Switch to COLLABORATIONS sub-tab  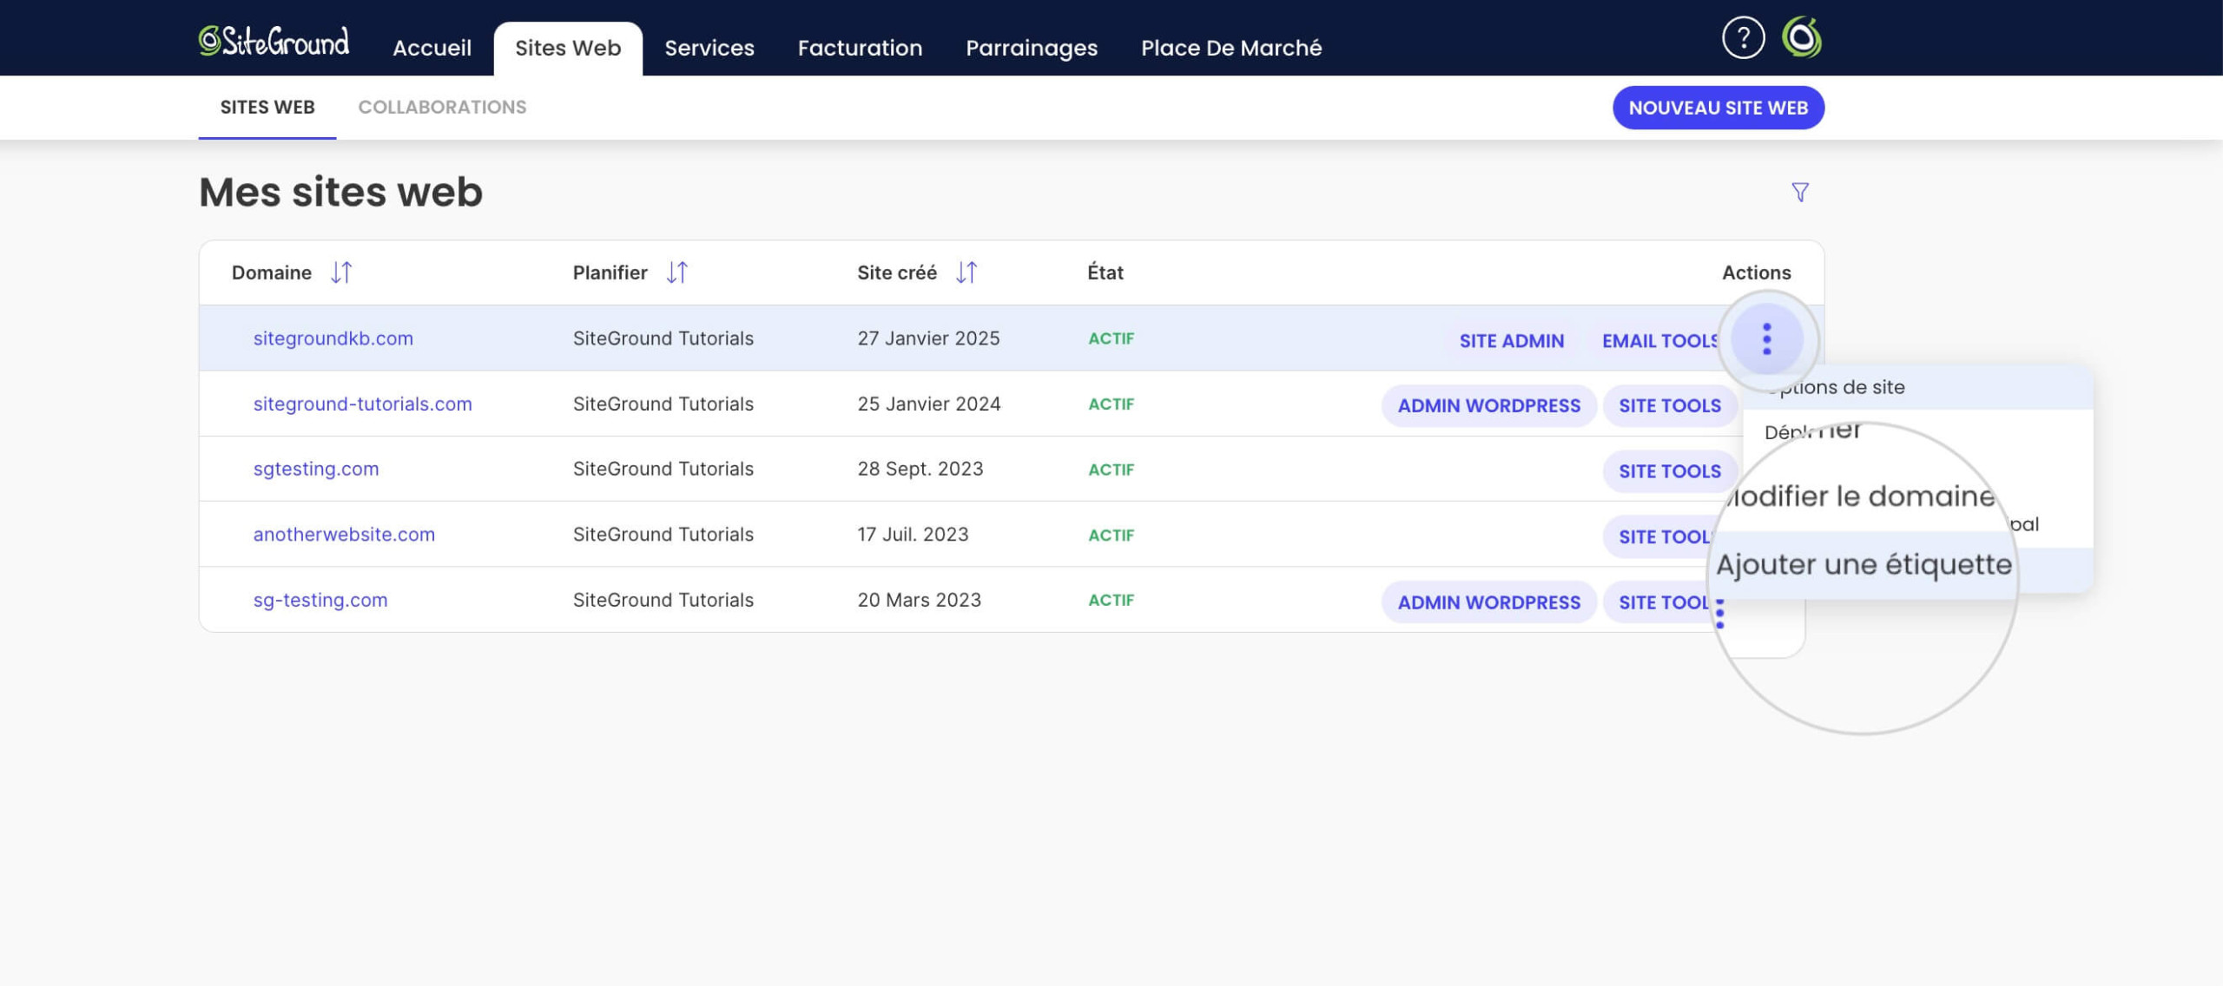[x=442, y=107]
